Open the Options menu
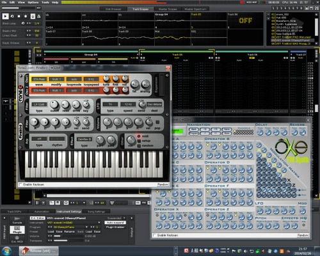320x256 pixels. point(33,3)
